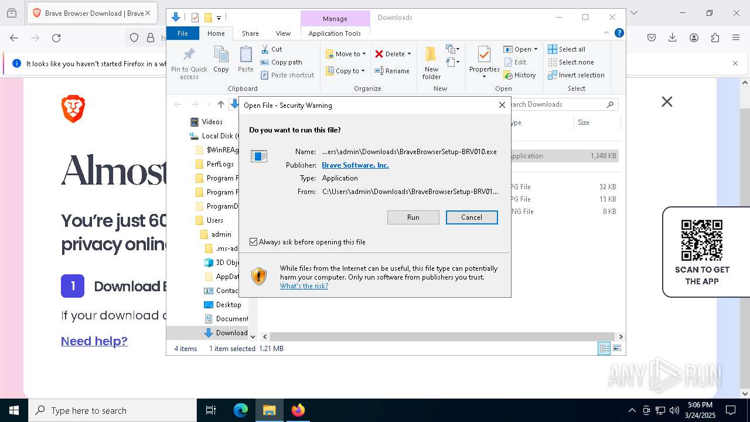
Task: Click the Search Downloads box
Action: click(561, 104)
